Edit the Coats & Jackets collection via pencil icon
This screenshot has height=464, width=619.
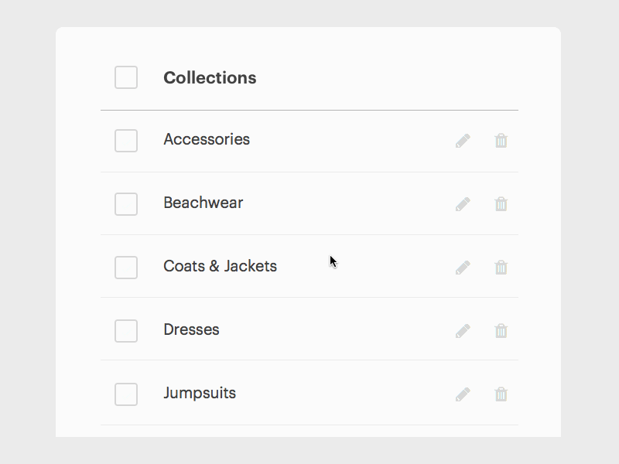(x=463, y=267)
